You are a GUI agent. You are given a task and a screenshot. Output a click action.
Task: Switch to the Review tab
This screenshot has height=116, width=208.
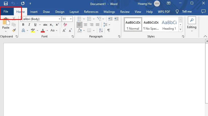[x=125, y=12]
